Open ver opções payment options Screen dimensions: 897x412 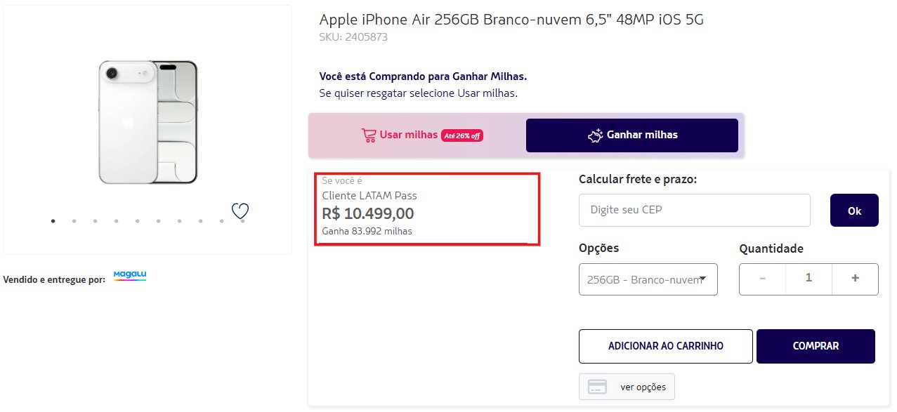click(x=627, y=387)
